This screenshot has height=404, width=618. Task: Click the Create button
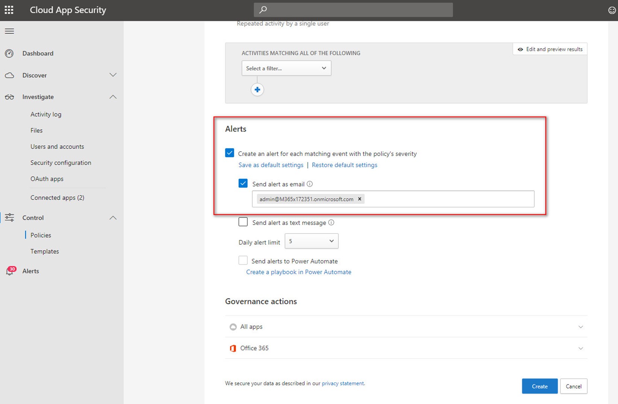point(540,386)
